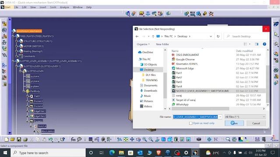The width and height of the screenshot is (280, 157).
Task: Click the What's This help cursor icon
Action: [63, 140]
